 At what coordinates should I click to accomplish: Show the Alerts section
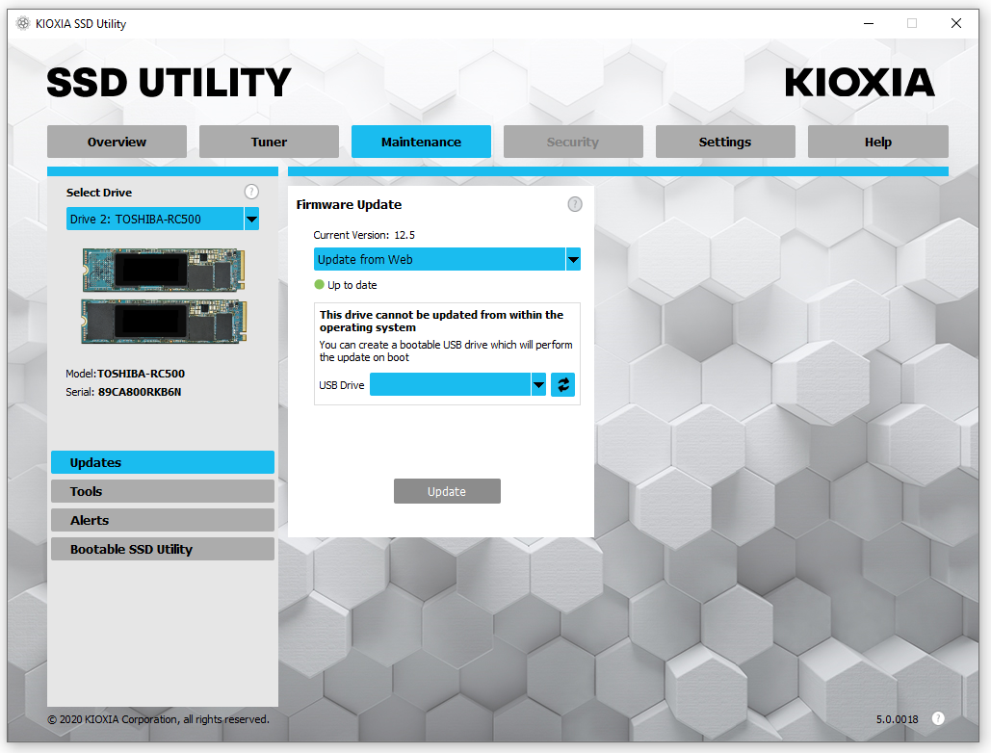coord(163,521)
